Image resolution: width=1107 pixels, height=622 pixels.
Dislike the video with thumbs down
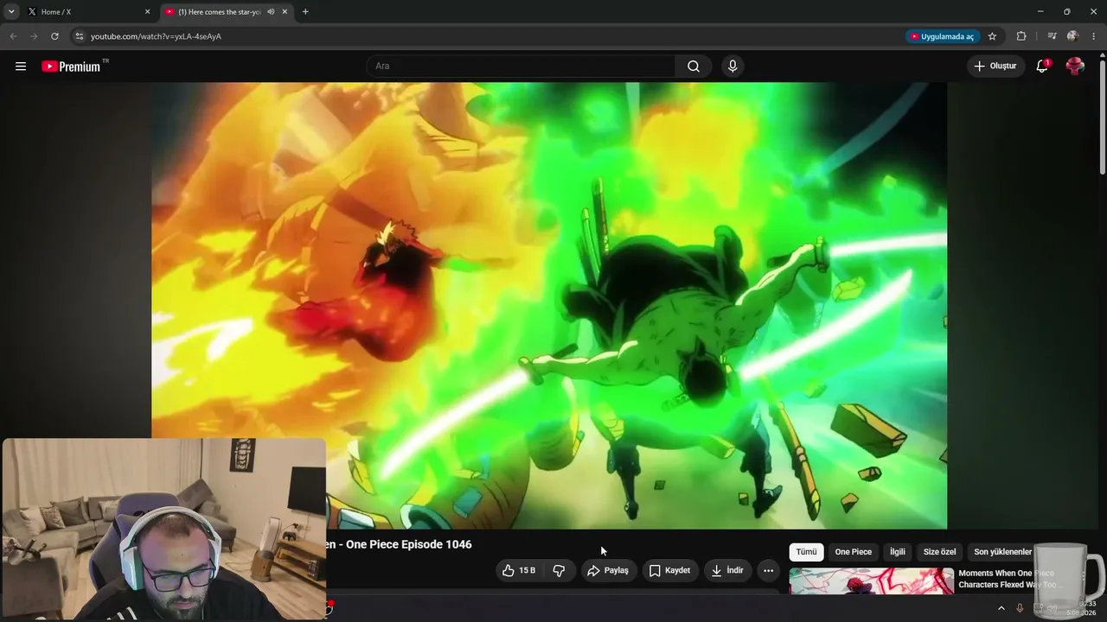point(559,570)
